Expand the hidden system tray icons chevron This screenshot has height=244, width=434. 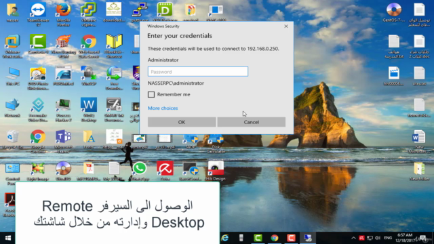(x=353, y=238)
